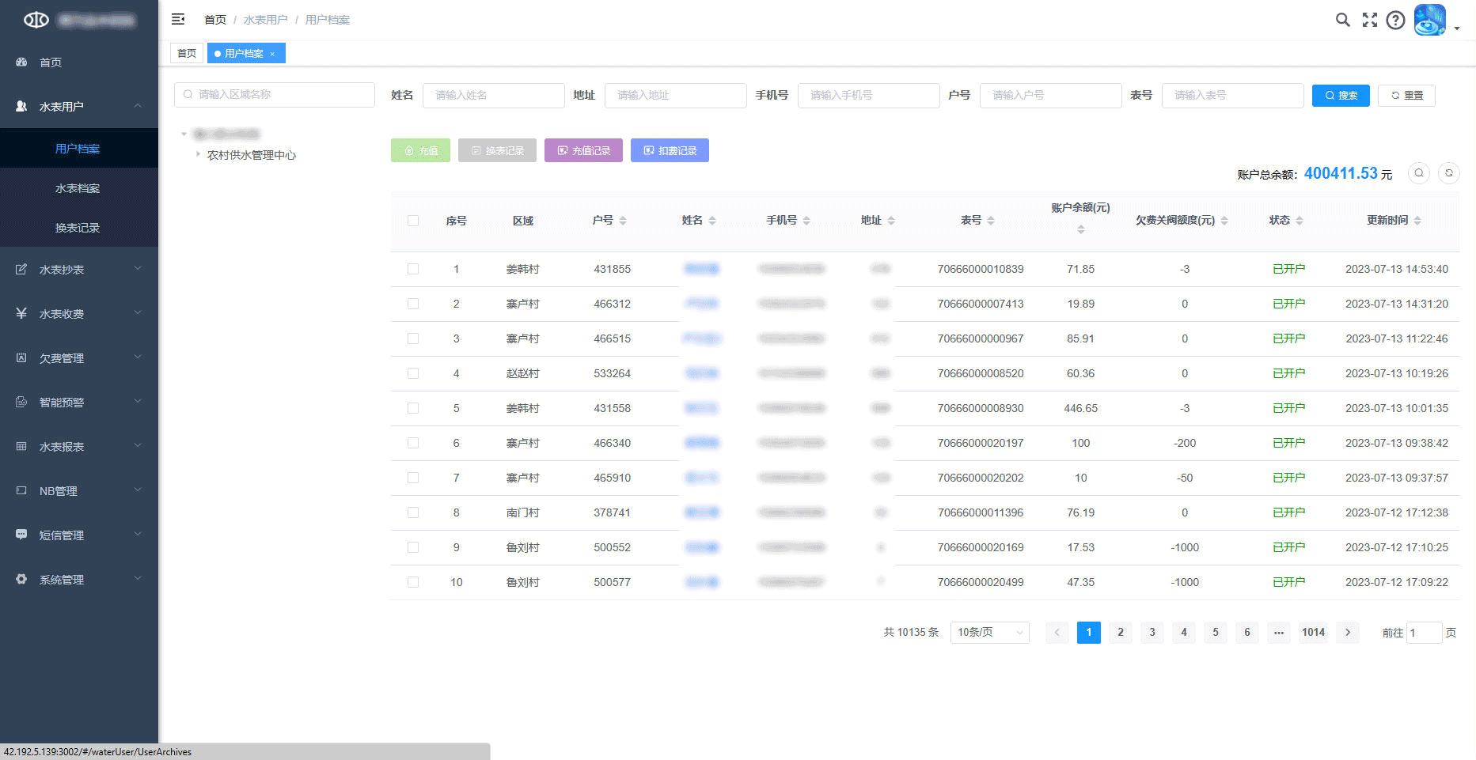Click the blue 搜索 button
Image resolution: width=1476 pixels, height=760 pixels.
pos(1340,95)
